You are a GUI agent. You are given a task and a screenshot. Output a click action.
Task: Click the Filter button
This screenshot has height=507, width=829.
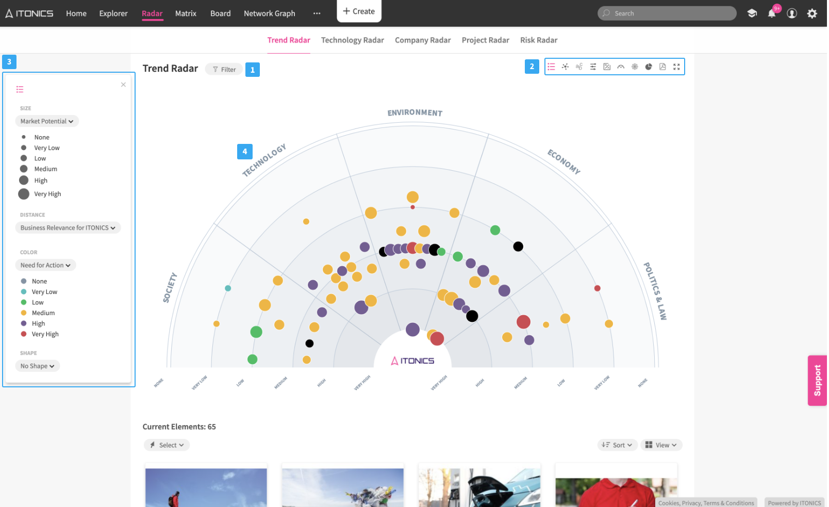click(x=224, y=70)
